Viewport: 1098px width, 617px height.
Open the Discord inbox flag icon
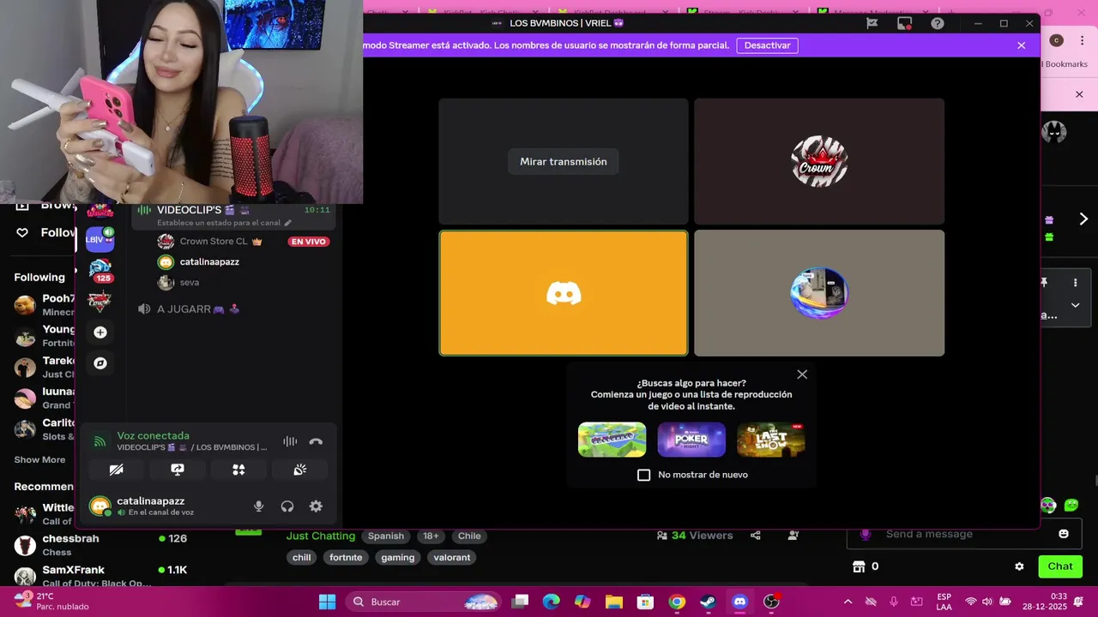click(x=872, y=23)
